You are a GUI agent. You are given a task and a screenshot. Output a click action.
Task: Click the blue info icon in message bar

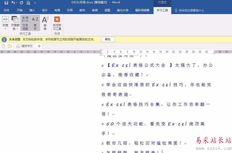coord(4,39)
